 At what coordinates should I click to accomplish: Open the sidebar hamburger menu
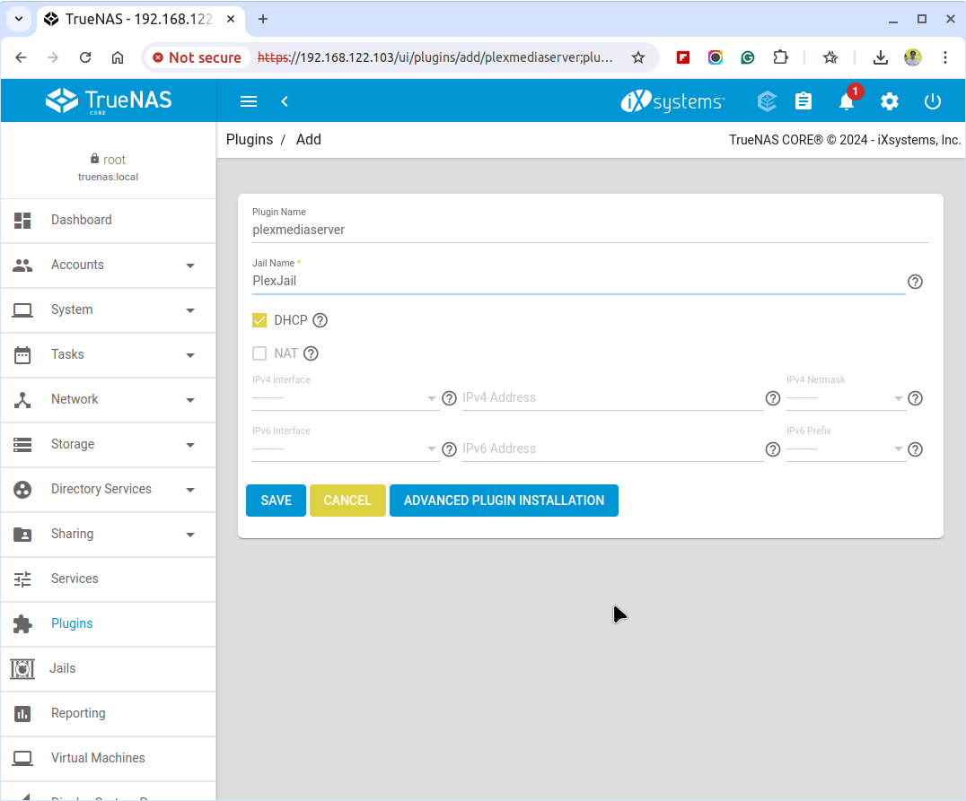249,101
